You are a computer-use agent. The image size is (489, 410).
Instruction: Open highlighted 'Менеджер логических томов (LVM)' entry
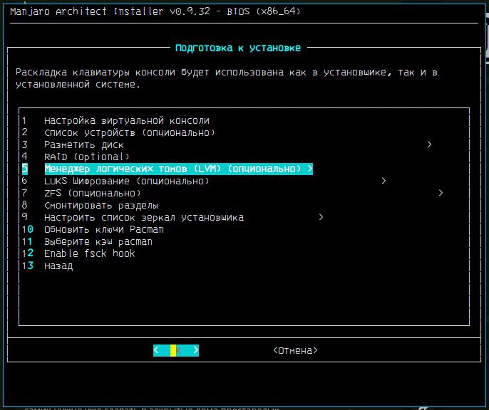click(x=178, y=169)
